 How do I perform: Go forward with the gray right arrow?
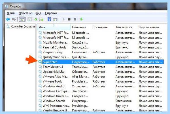[x=14, y=19]
